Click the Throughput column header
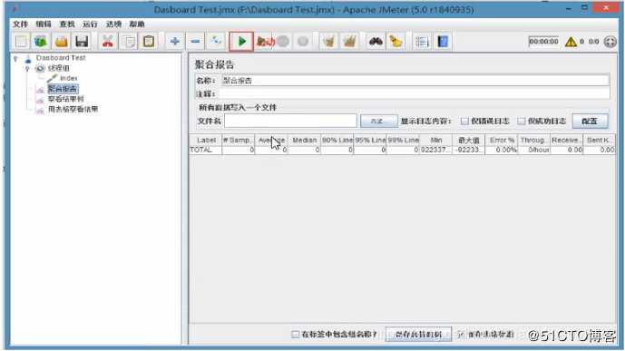 534,141
